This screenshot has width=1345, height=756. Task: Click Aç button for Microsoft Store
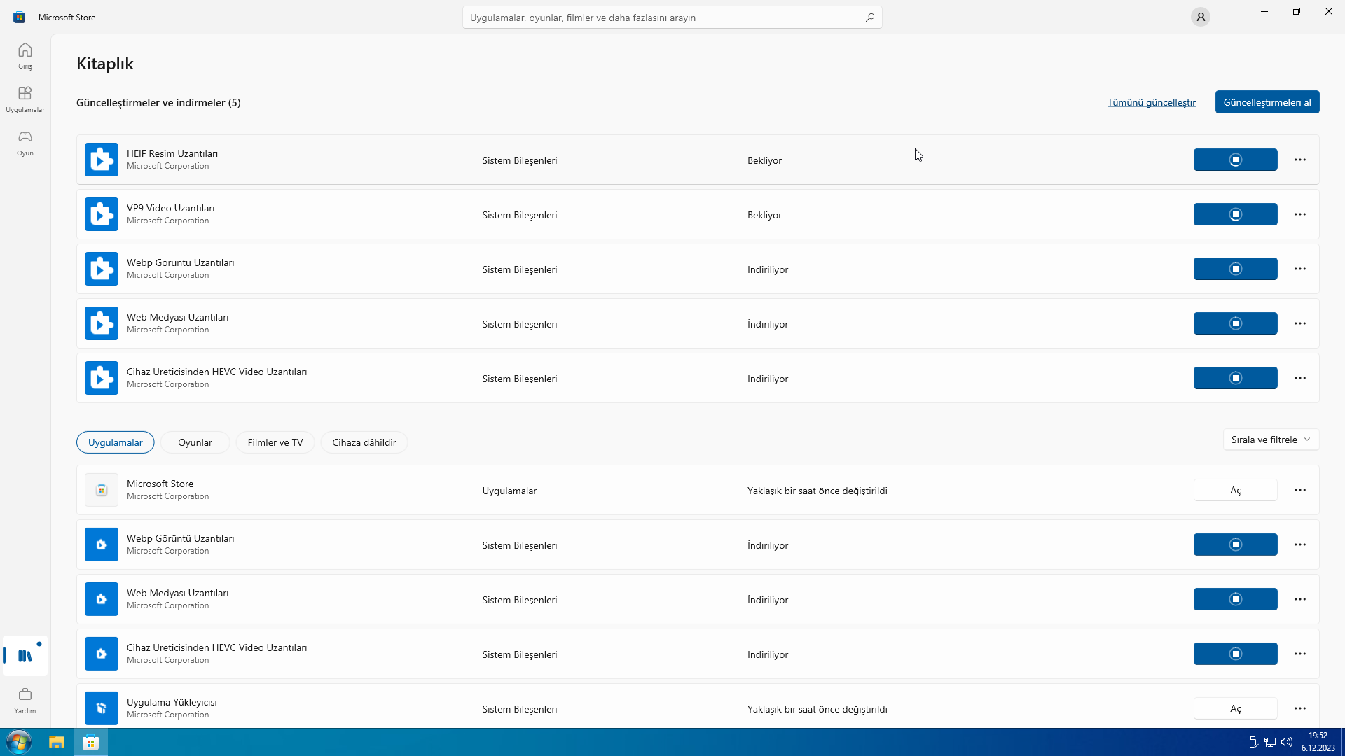click(x=1235, y=490)
